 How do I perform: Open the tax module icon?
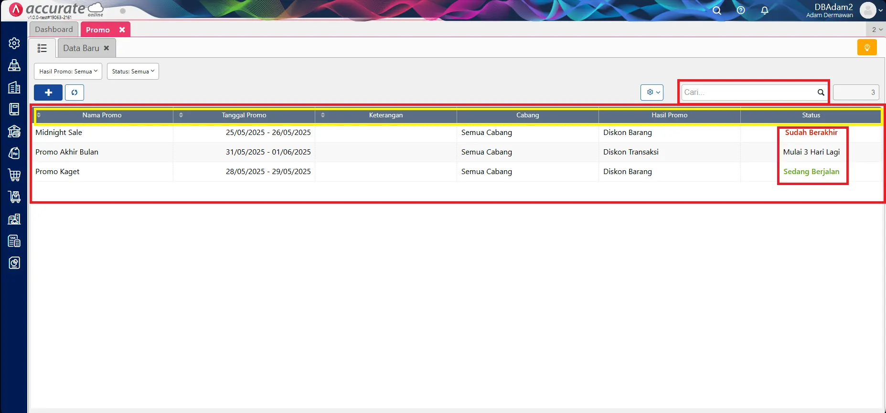14,241
